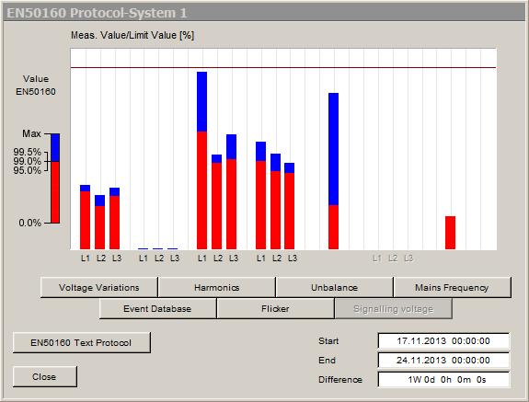Click the tall blue unbalance bar
Screen dimensions: 529x402
click(x=333, y=149)
